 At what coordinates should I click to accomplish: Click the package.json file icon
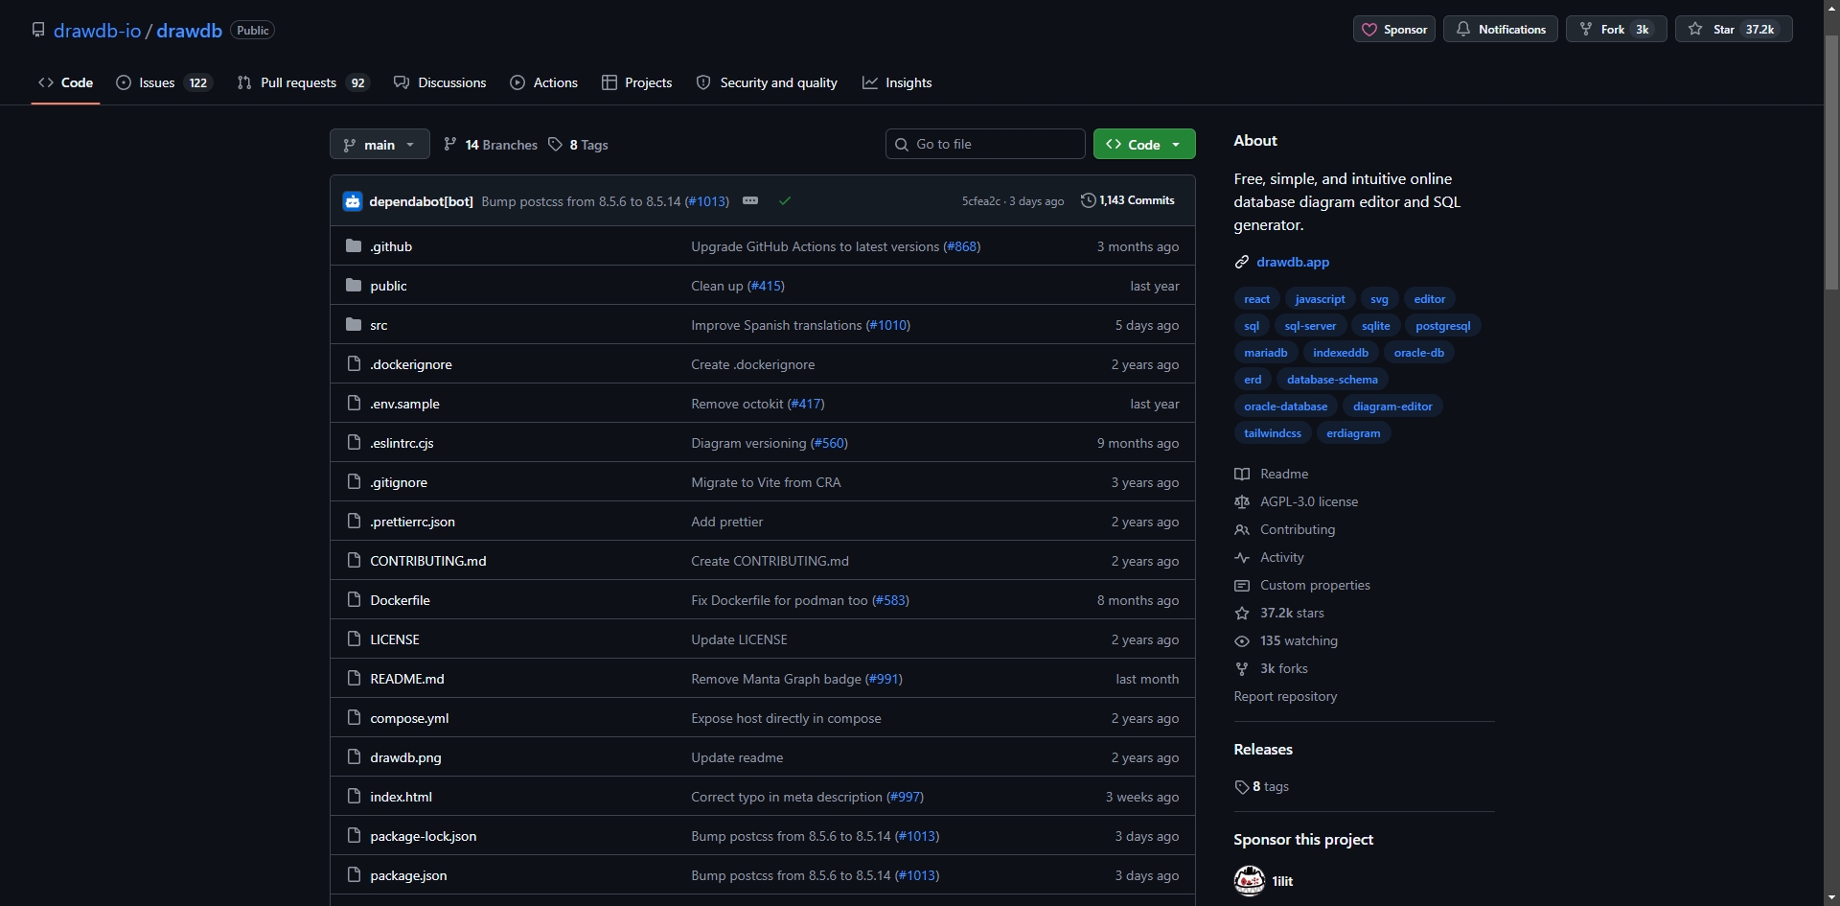(354, 875)
